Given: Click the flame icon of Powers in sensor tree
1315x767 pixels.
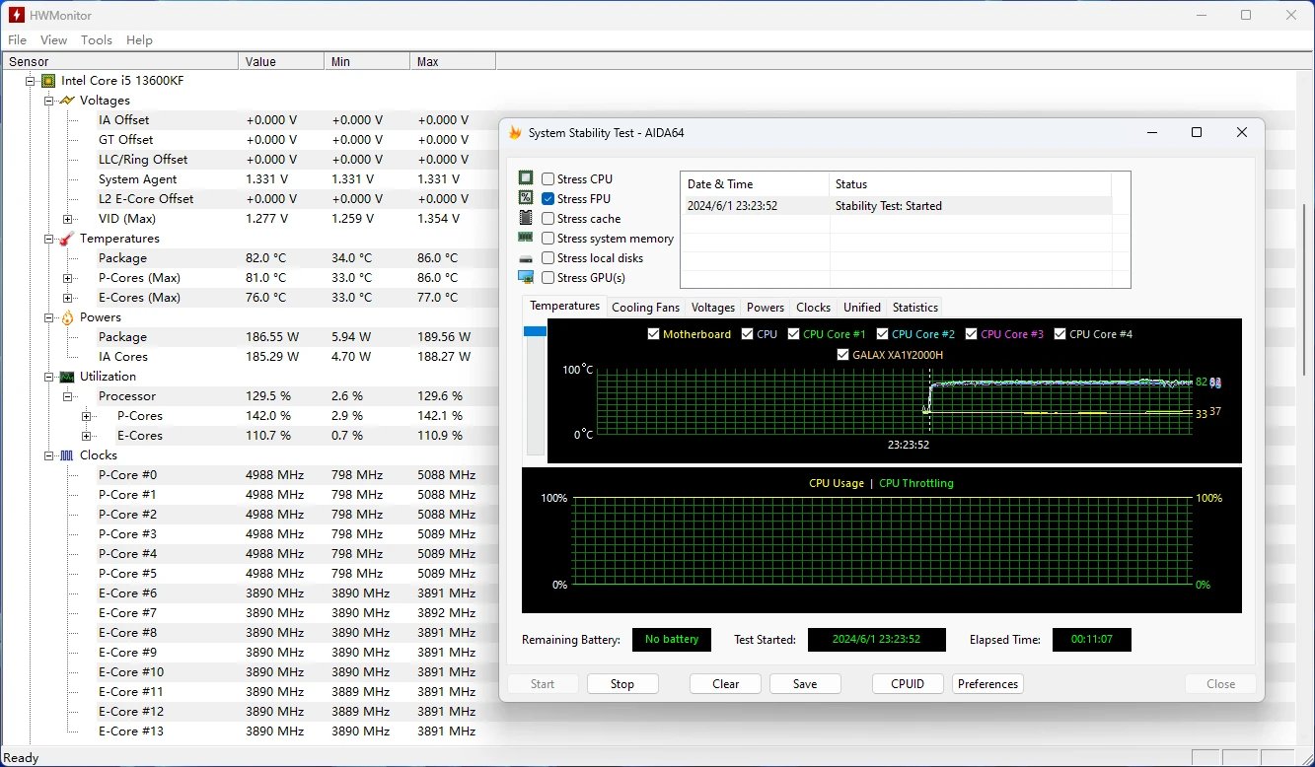Looking at the screenshot, I should 67,317.
